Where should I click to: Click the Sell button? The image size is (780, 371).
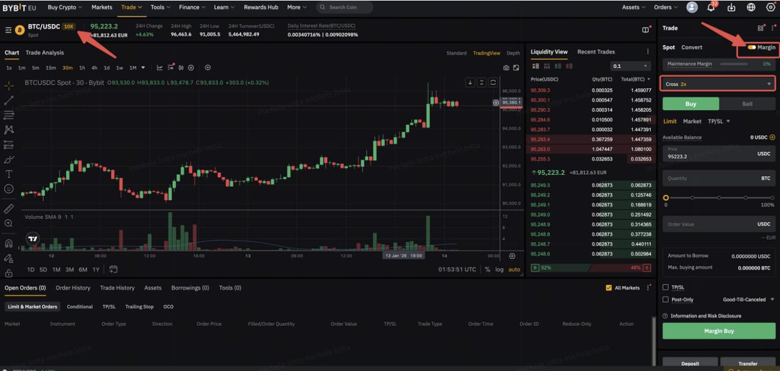pyautogui.click(x=747, y=104)
